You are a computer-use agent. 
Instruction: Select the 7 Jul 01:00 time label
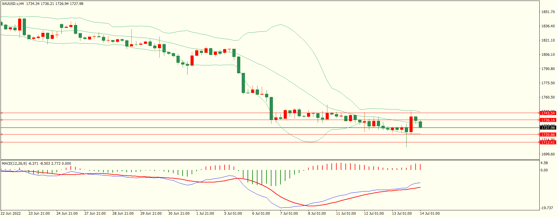click(289, 214)
